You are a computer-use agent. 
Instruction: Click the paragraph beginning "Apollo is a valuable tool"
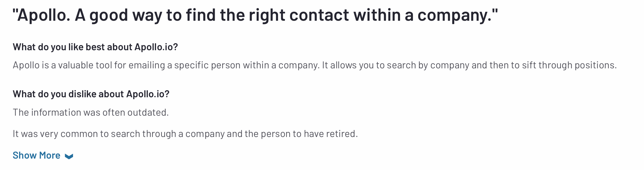point(315,65)
